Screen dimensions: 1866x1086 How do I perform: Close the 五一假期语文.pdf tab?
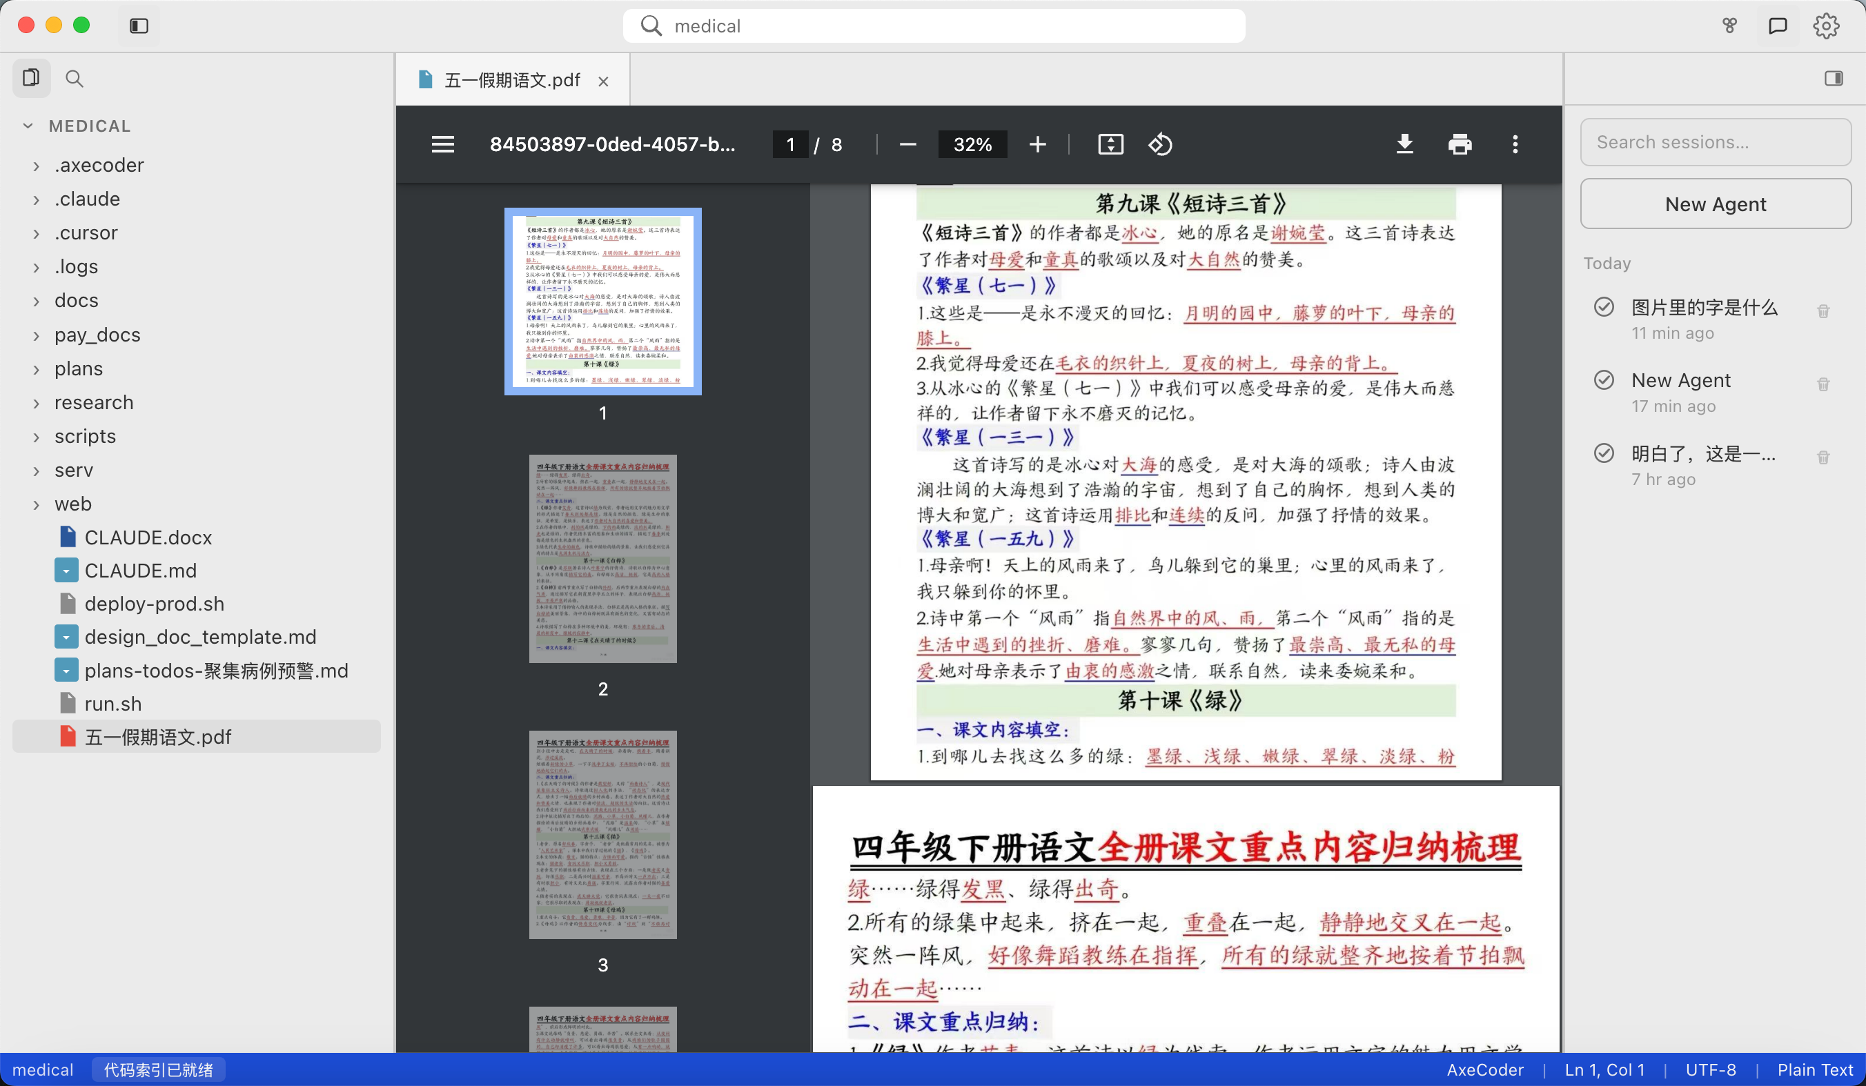pyautogui.click(x=604, y=81)
